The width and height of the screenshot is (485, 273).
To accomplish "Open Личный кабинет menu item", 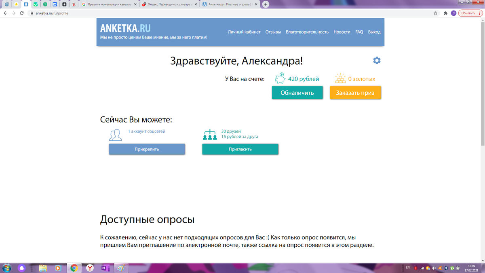I will [244, 32].
